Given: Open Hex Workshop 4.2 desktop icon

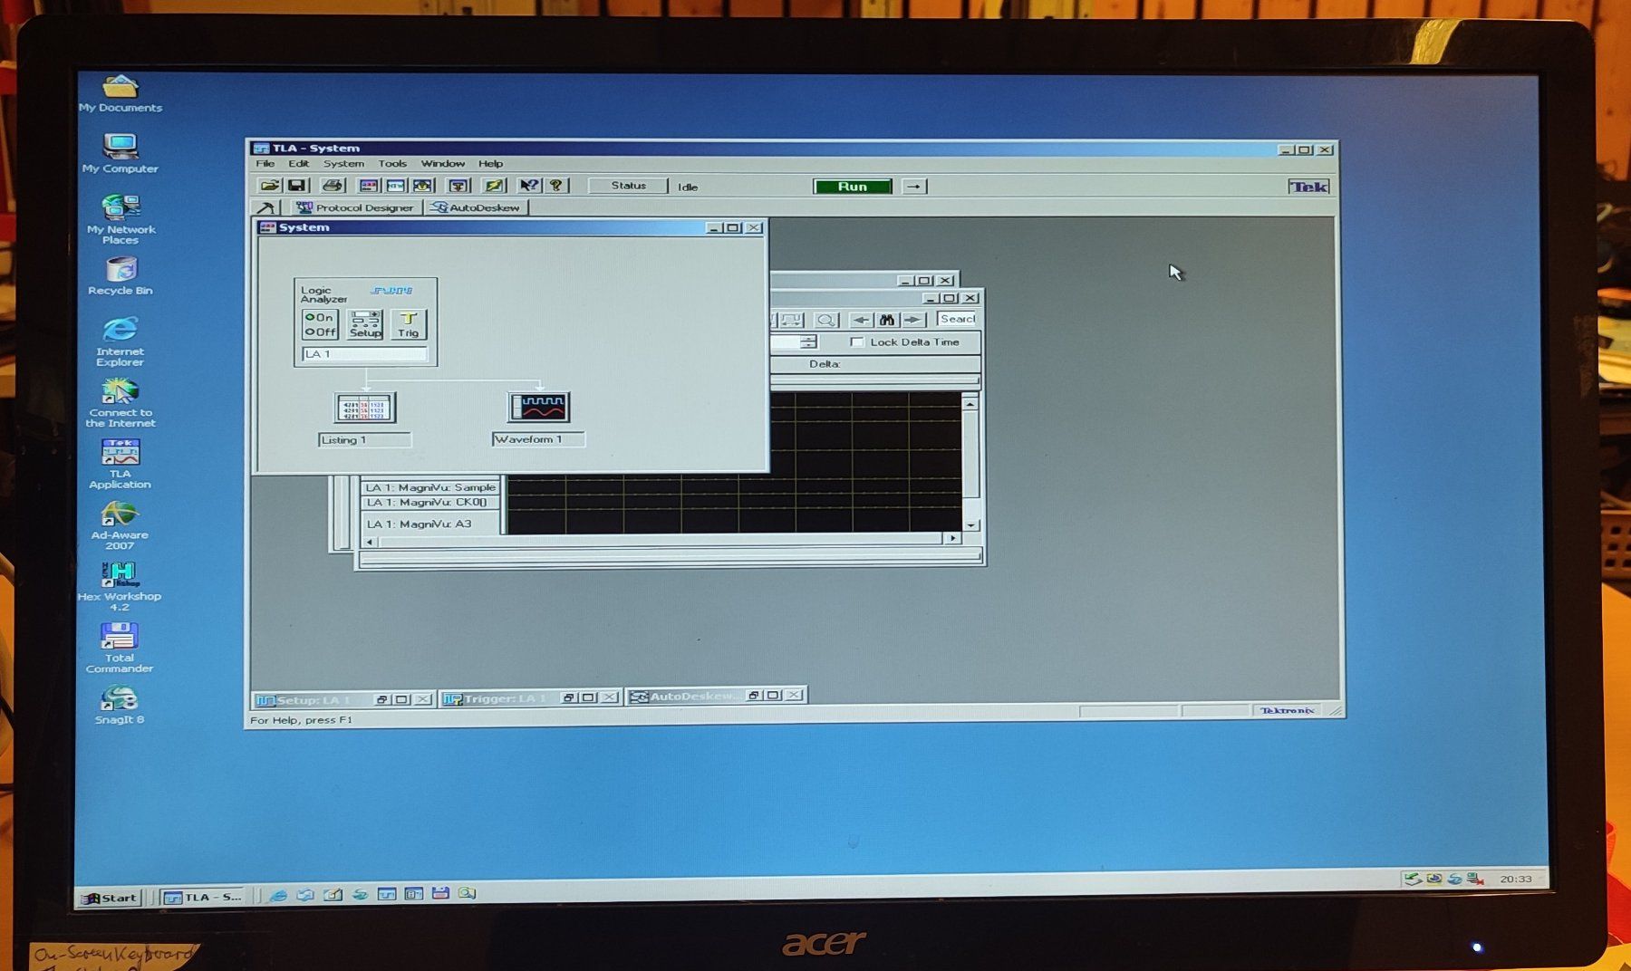Looking at the screenshot, I should [120, 586].
